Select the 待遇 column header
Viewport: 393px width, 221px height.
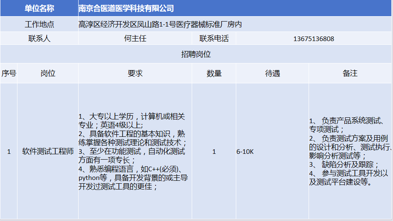tap(272, 73)
